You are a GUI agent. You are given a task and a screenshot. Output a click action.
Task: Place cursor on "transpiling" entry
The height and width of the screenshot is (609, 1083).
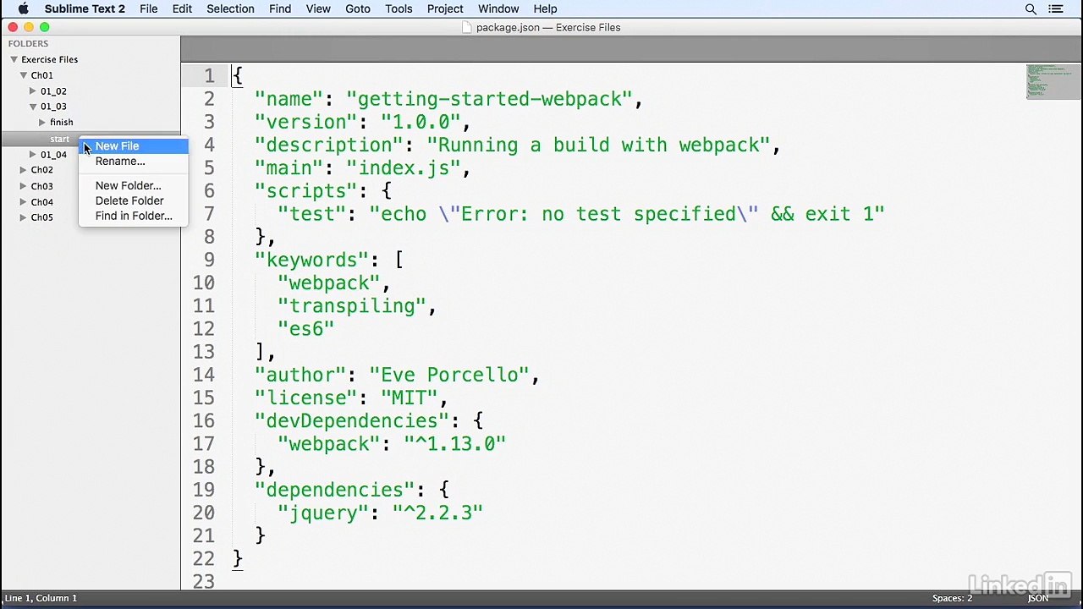(352, 306)
